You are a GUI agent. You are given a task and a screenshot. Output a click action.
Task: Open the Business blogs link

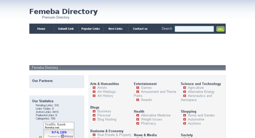104,111
